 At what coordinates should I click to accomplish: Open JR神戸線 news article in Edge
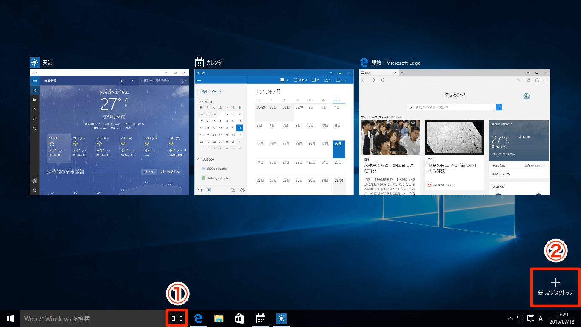click(390, 158)
